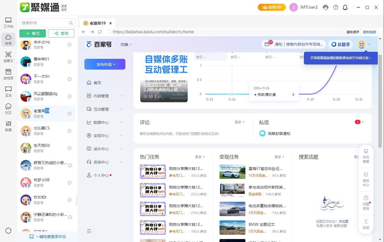The image size is (384, 242).
Task: Open the 发布作品 dropdown
Action: click(105, 64)
